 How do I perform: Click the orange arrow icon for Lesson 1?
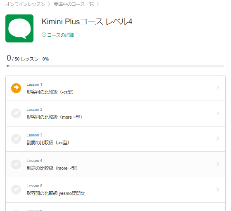click(16, 88)
